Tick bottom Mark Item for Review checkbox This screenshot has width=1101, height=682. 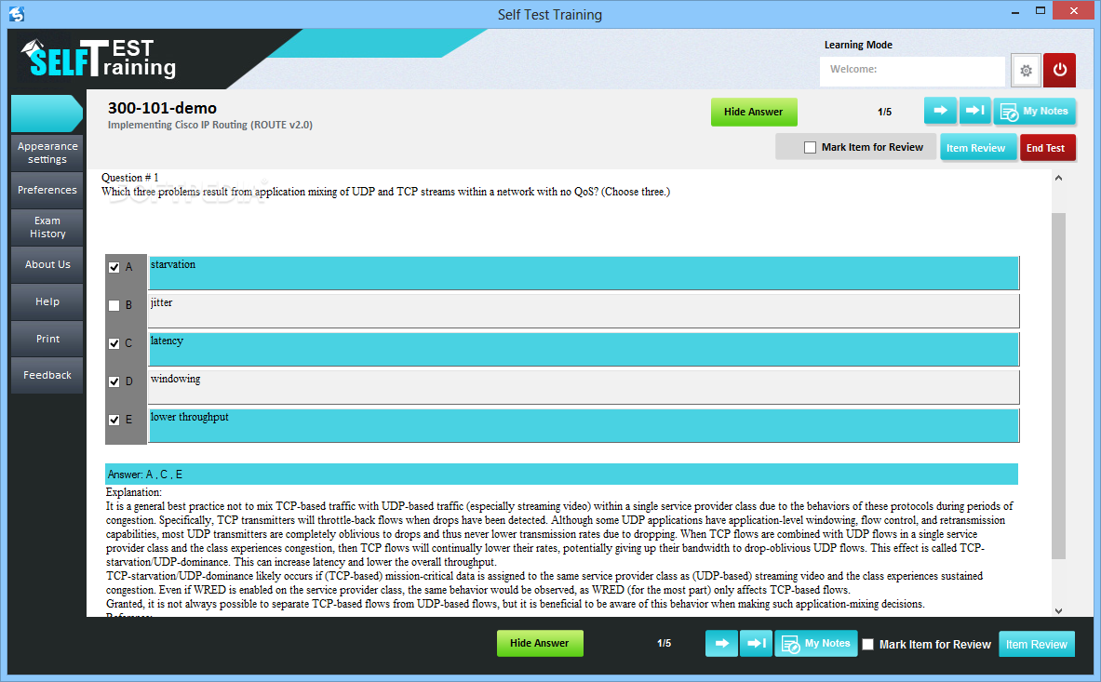coord(868,644)
